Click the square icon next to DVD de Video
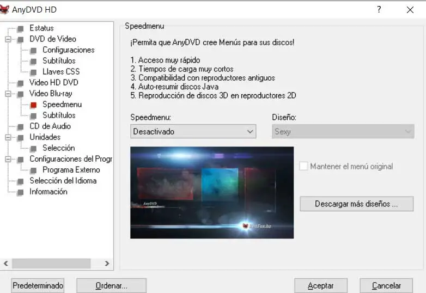This screenshot has height=293, width=426. coord(20,39)
